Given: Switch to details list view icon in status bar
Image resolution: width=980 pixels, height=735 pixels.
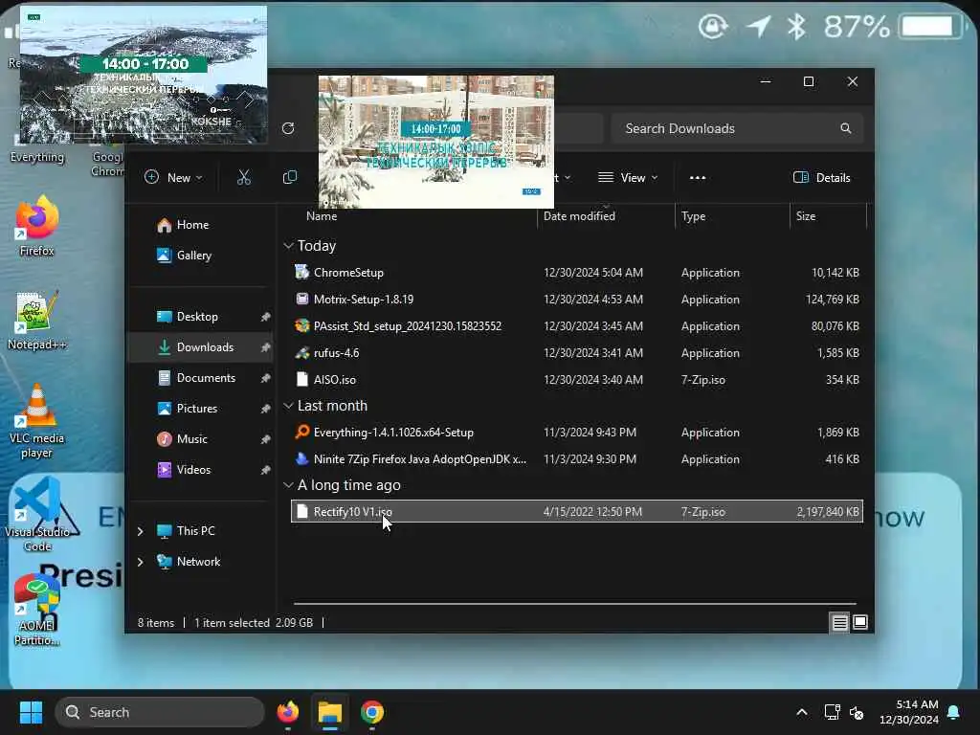Looking at the screenshot, I should 839,622.
